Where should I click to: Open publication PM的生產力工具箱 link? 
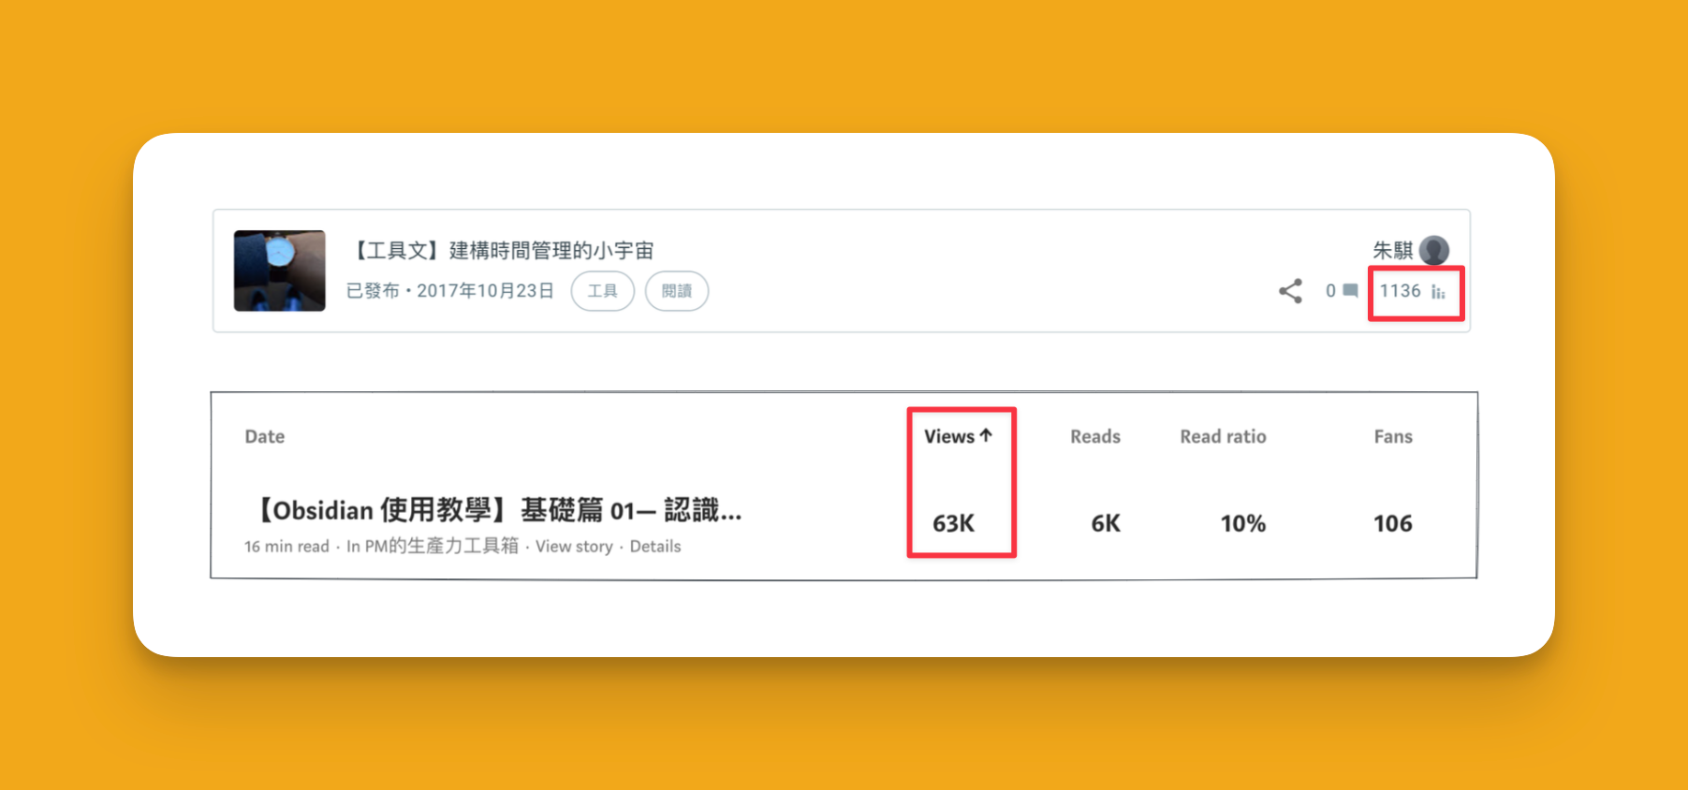coord(441,546)
